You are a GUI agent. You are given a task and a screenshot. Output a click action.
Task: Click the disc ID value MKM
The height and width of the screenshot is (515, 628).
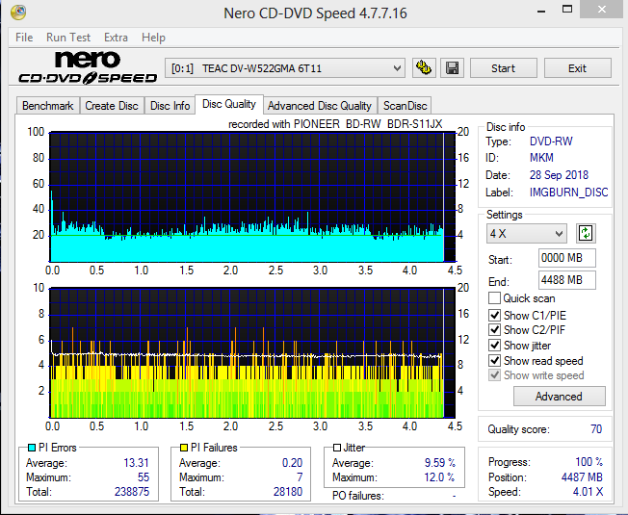click(x=541, y=158)
